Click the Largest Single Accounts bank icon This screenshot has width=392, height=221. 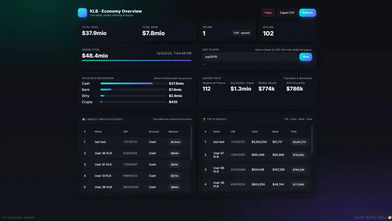[83, 119]
